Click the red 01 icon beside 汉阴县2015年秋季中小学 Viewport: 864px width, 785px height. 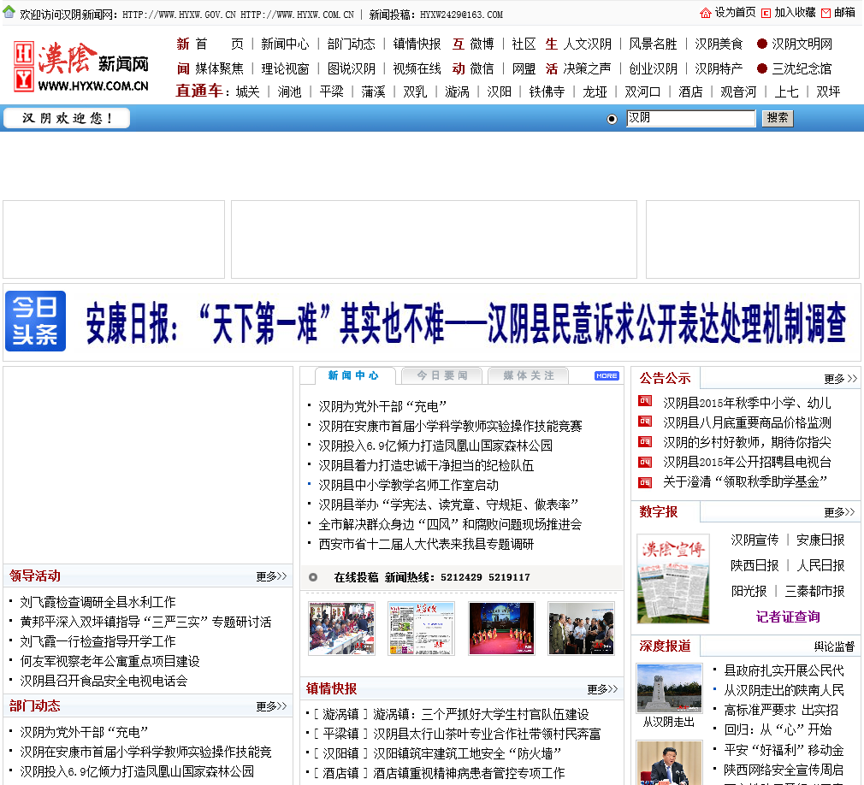(x=645, y=401)
